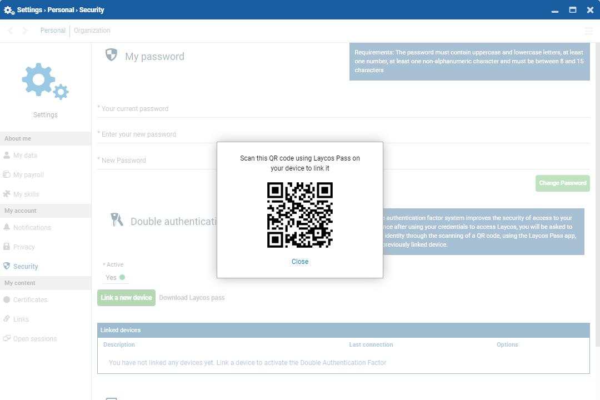Click the Links chain icon

point(7,318)
